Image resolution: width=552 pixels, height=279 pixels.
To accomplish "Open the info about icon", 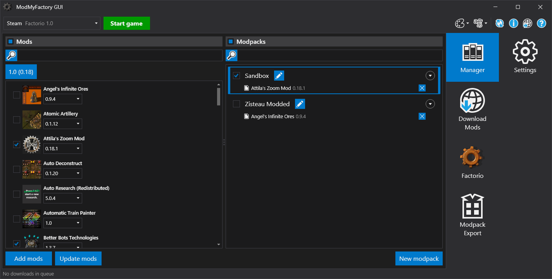I will [513, 23].
